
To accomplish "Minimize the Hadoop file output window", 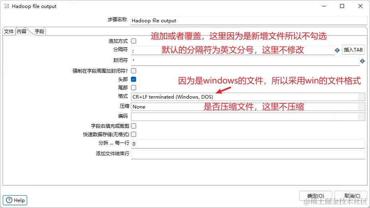I will point(324,6).
